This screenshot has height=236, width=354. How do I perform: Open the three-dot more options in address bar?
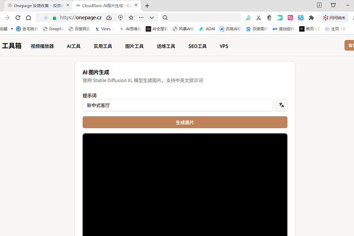[141, 17]
